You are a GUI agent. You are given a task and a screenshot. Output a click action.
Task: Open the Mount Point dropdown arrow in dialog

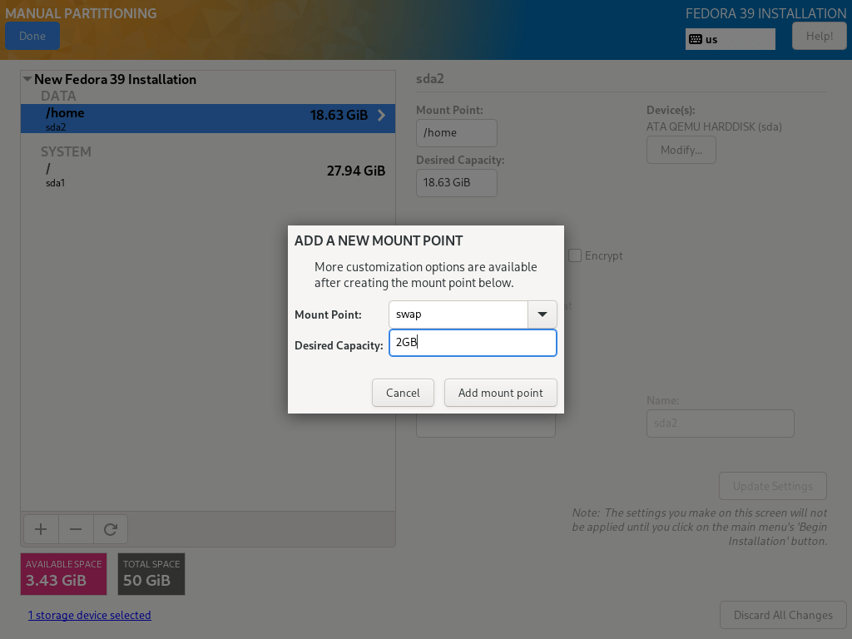pyautogui.click(x=542, y=314)
